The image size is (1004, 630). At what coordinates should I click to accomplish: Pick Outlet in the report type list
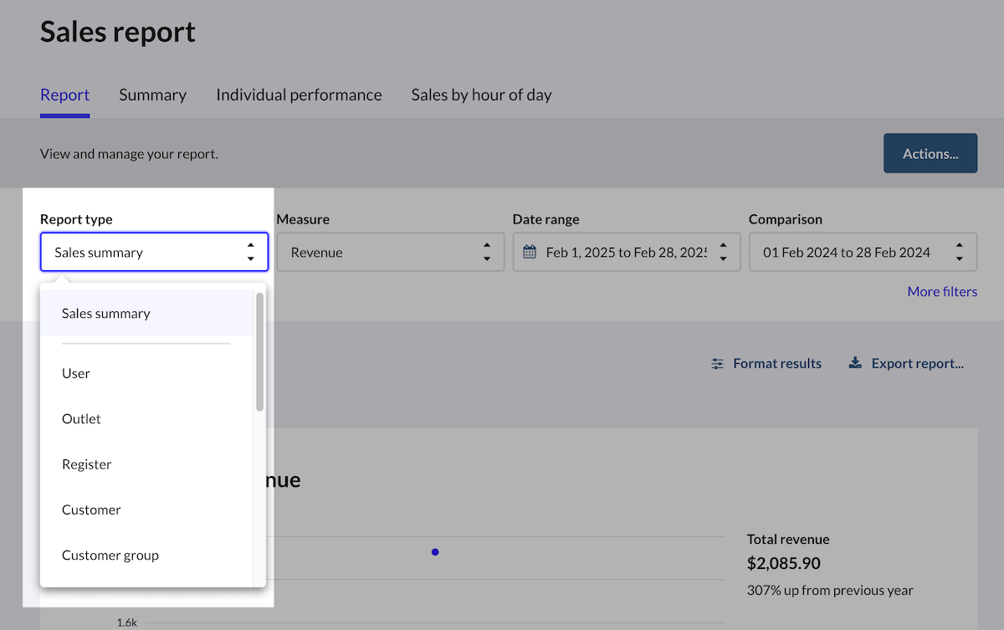(81, 419)
